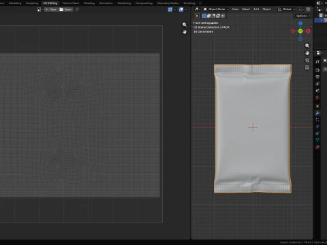
Task: Click the Select Box tool icon
Action: point(197,16)
